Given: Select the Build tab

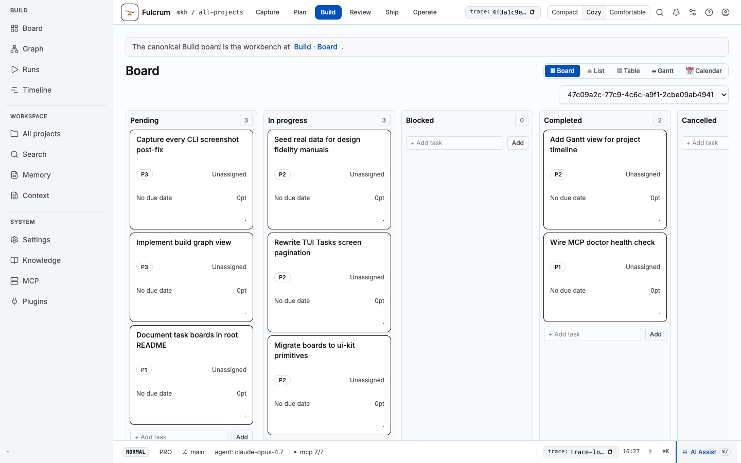Looking at the screenshot, I should [328, 12].
